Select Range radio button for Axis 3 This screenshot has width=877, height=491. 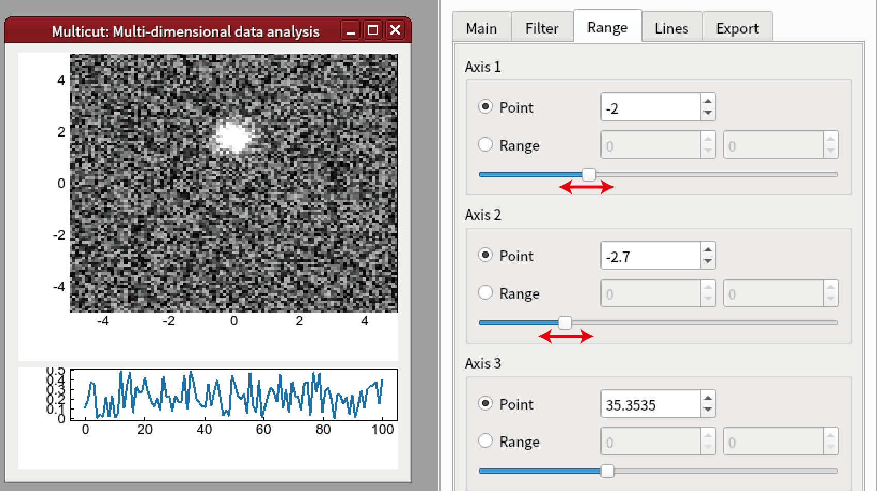click(485, 441)
